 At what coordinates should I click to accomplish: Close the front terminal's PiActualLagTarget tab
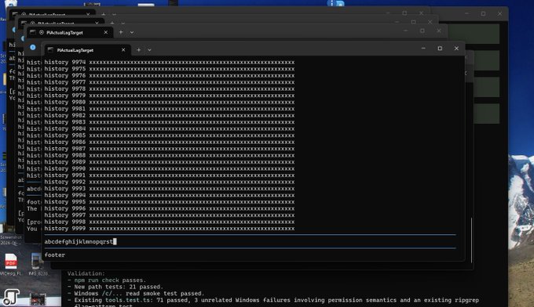pos(123,50)
